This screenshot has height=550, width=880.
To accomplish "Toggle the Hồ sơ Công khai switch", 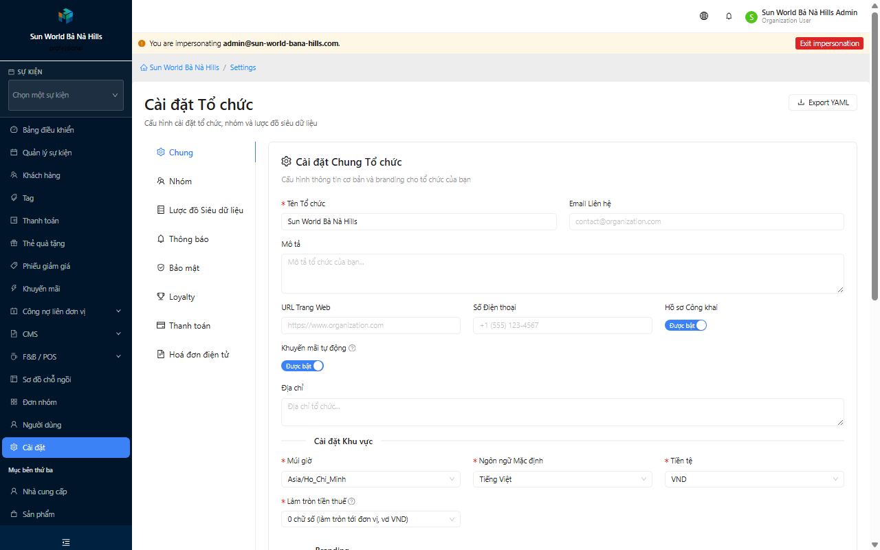I will (x=685, y=325).
